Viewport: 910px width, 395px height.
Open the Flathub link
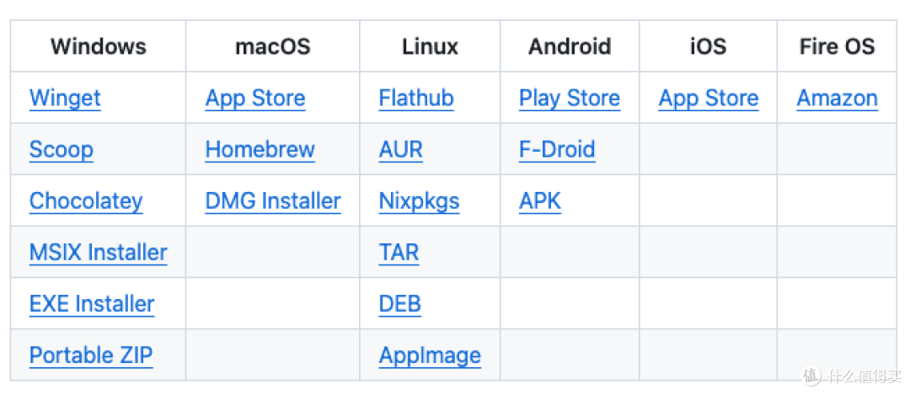[x=416, y=98]
